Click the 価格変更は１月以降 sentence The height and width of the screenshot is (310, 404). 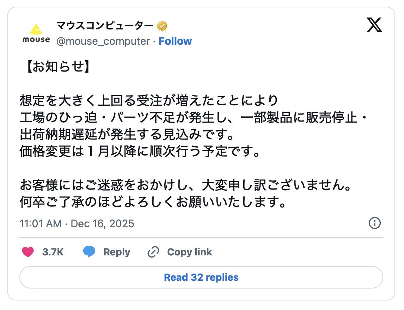(x=140, y=151)
